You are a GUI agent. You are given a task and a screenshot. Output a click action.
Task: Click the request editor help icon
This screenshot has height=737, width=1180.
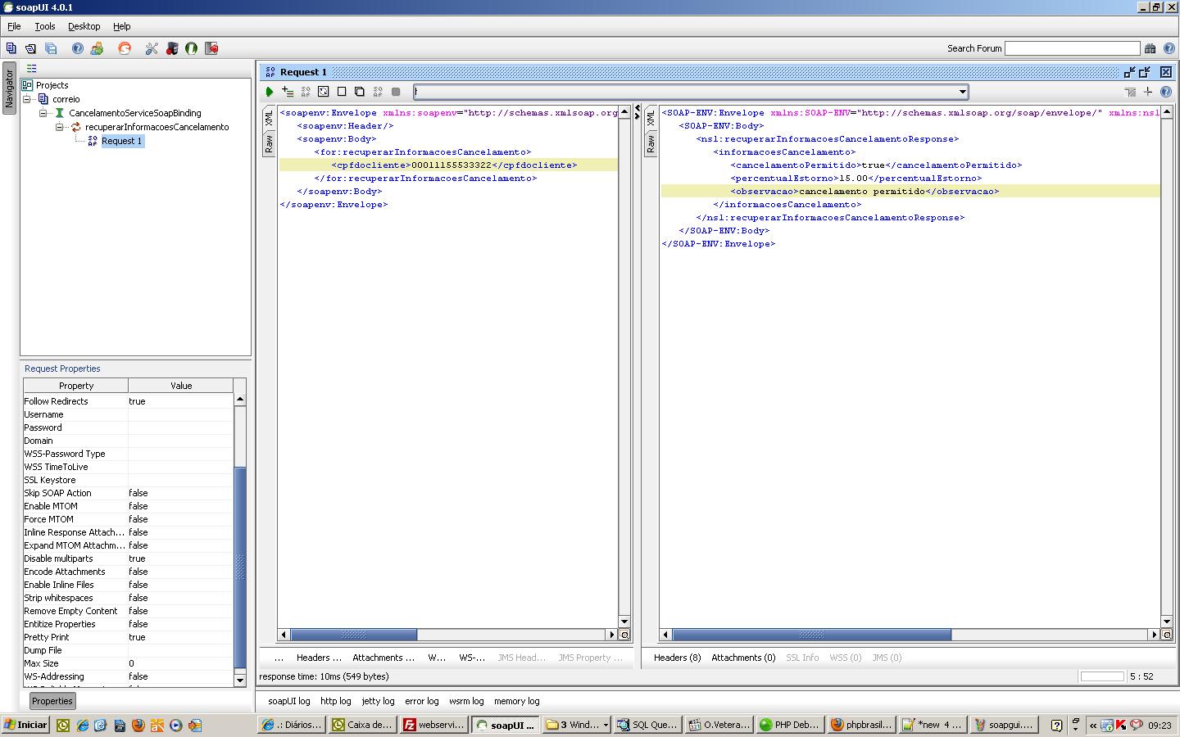(1166, 92)
